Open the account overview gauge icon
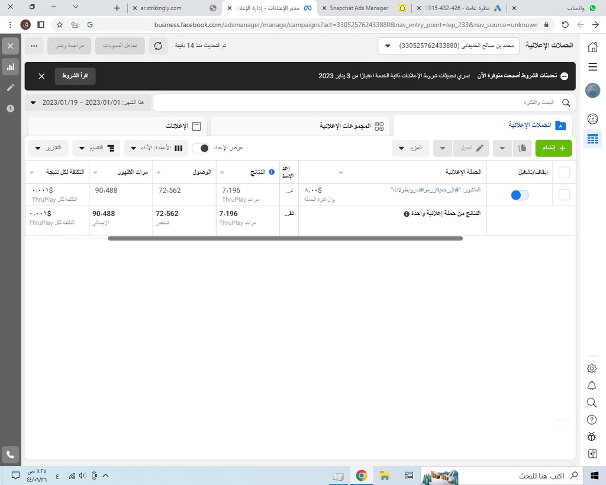 point(592,119)
